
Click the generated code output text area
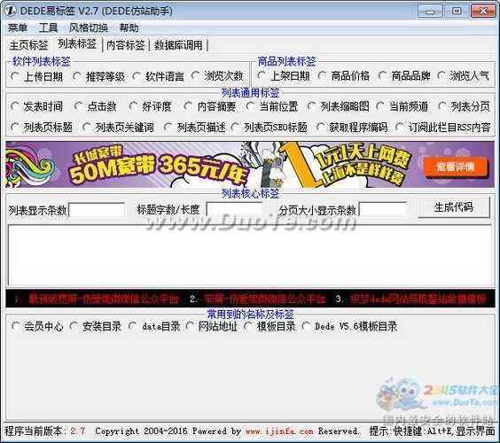click(250, 255)
